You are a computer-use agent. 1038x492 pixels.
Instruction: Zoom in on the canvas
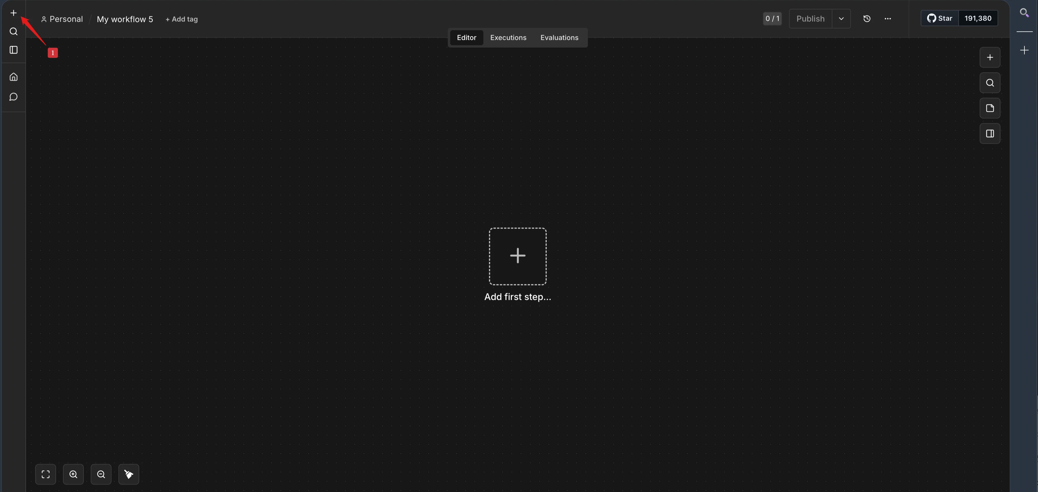tap(73, 474)
